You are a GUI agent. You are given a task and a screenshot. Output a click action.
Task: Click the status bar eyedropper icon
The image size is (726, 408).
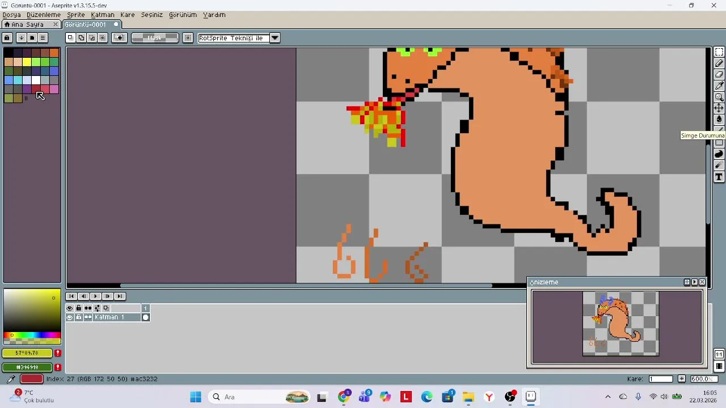pos(10,379)
